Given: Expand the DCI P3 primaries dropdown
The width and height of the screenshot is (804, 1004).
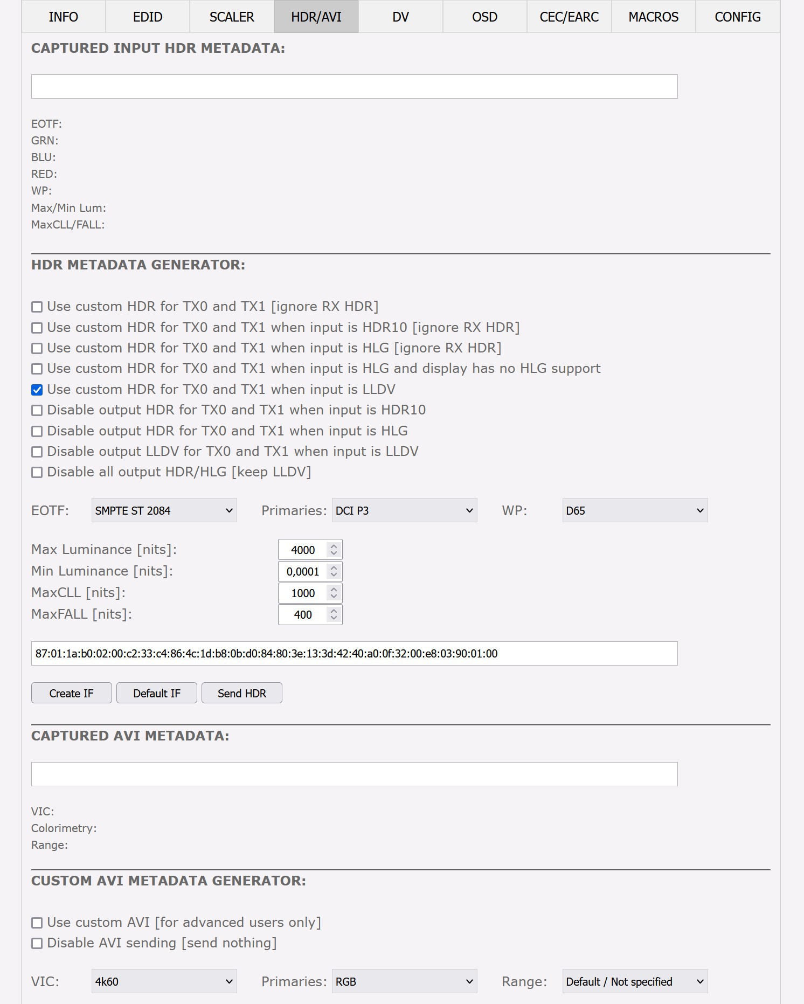Looking at the screenshot, I should 404,510.
